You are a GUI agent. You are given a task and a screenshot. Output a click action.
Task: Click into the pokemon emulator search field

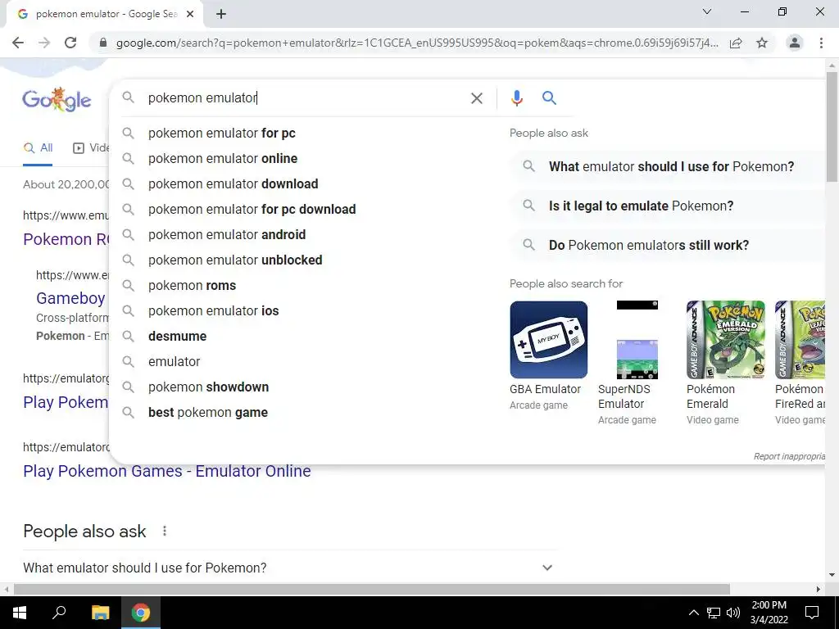click(305, 98)
